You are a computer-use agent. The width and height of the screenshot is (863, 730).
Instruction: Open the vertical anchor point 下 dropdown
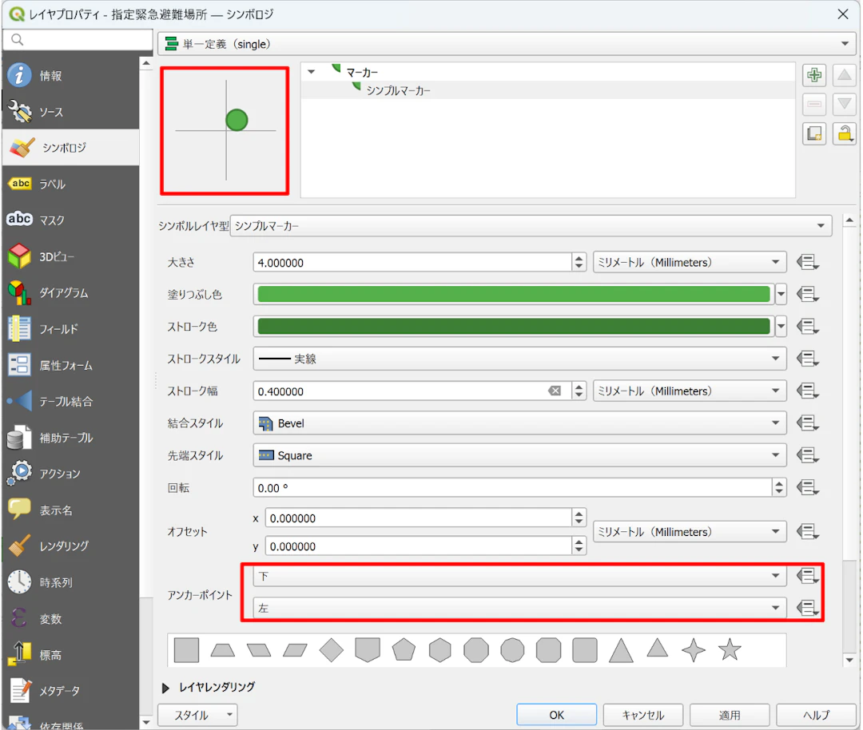point(519,576)
